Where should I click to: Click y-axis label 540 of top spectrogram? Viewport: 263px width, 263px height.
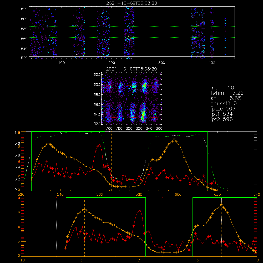tap(24, 49)
